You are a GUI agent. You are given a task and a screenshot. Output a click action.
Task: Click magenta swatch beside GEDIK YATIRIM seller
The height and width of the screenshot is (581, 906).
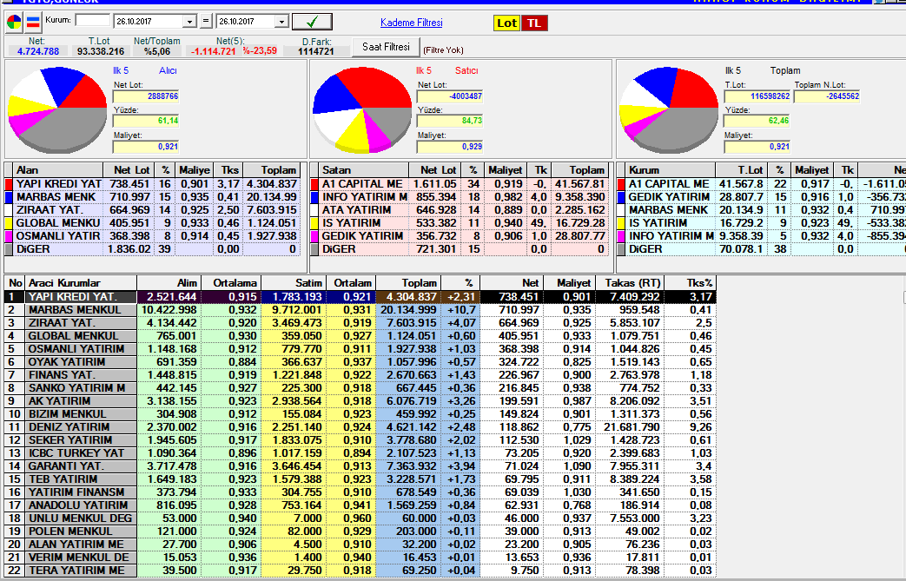click(315, 236)
